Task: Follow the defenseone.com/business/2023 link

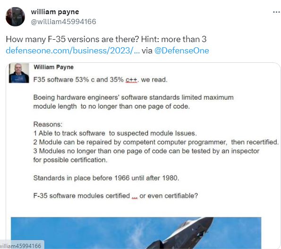Action: (x=73, y=51)
